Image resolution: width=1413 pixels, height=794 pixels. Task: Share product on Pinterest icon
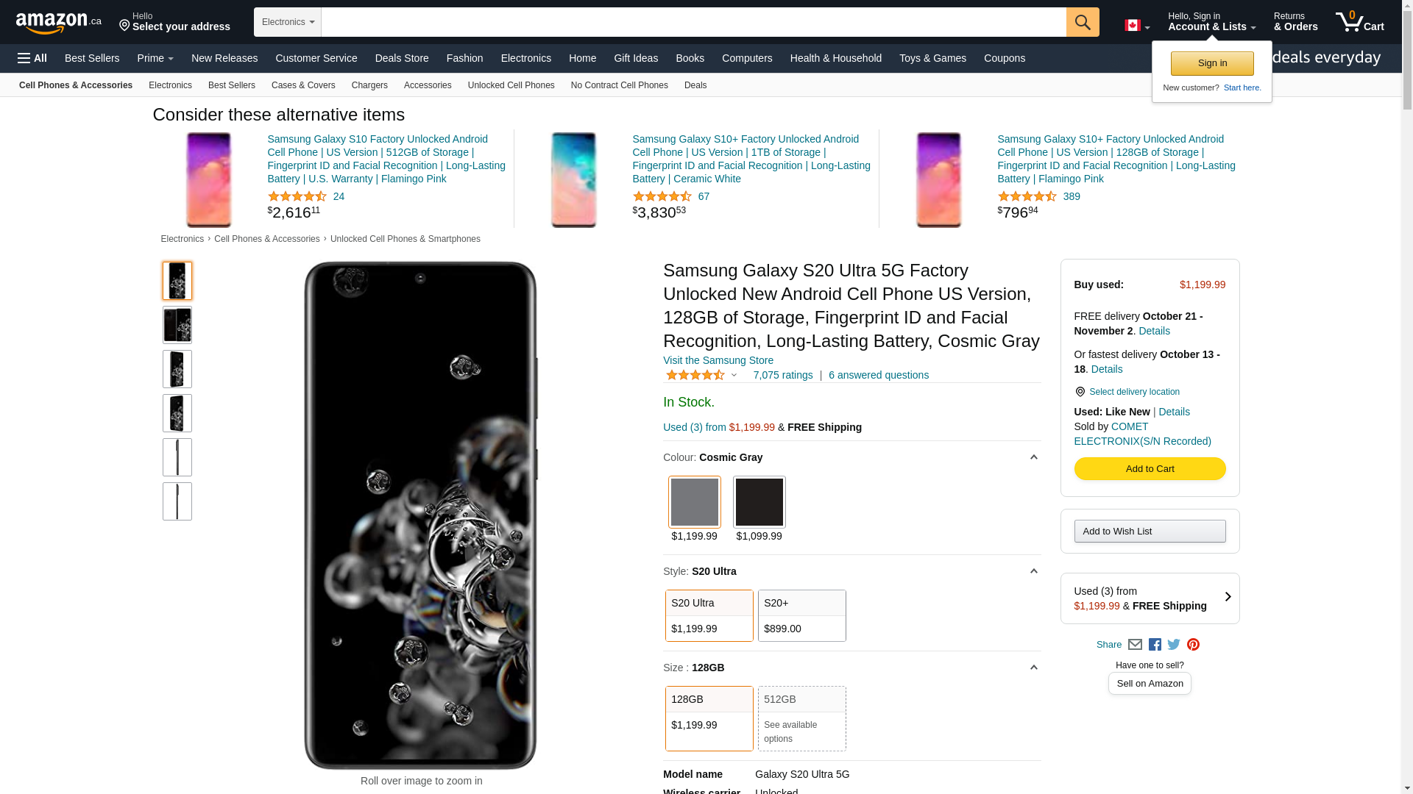(1193, 645)
